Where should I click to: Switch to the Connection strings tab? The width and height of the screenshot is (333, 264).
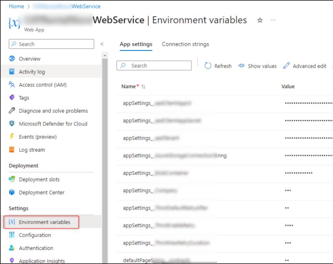pyautogui.click(x=185, y=44)
